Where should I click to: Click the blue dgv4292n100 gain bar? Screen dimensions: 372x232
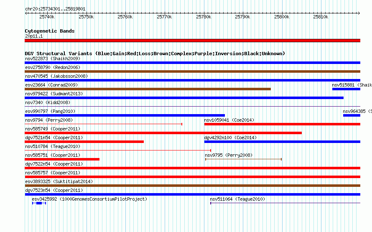tap(282, 142)
